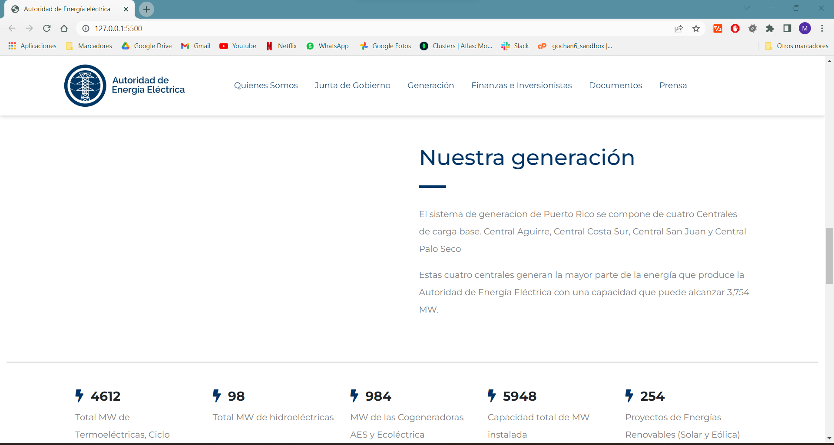Click the page vertical scrollbar thumb
Screen dimensions: 834x445
[829, 256]
